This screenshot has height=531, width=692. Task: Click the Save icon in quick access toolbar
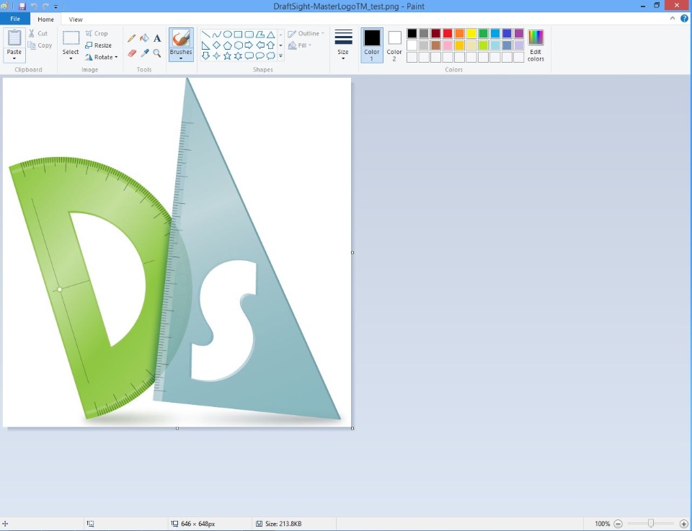tap(22, 6)
